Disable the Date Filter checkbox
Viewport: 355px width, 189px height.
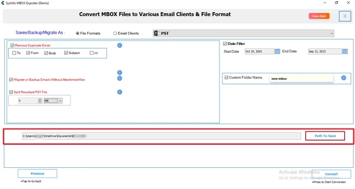(x=225, y=44)
